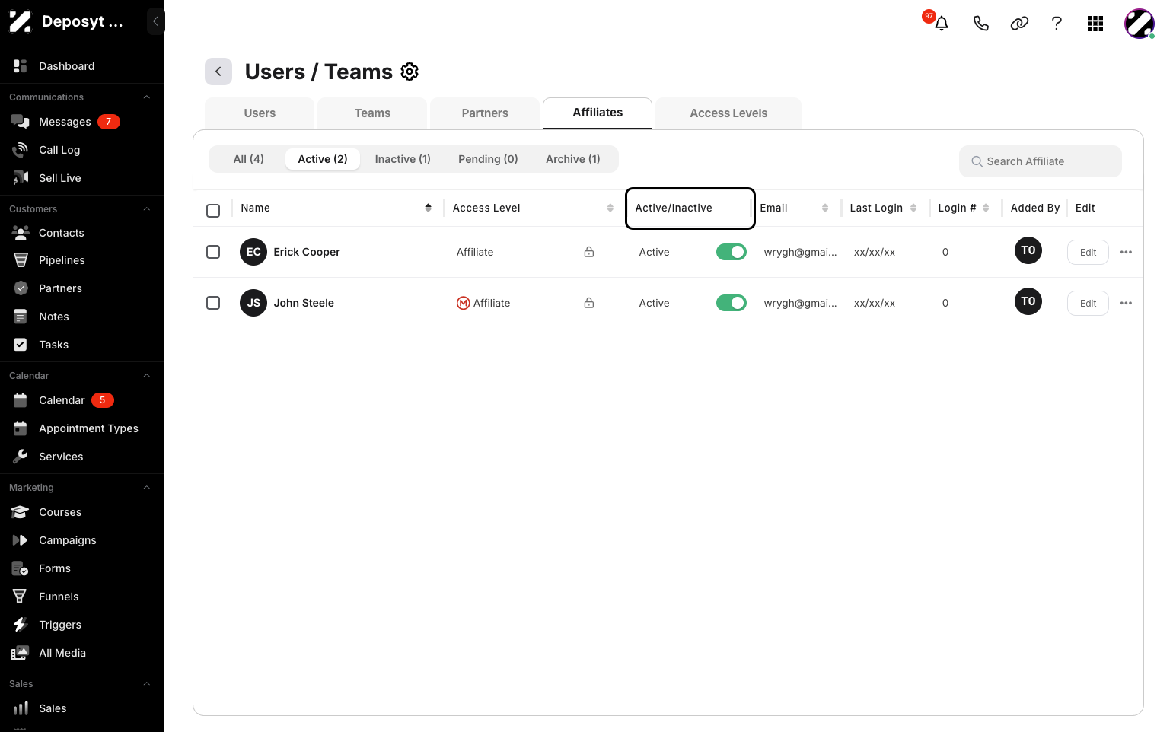This screenshot has height=732, width=1173.
Task: Sort by the Email column
Action: pyautogui.click(x=825, y=208)
